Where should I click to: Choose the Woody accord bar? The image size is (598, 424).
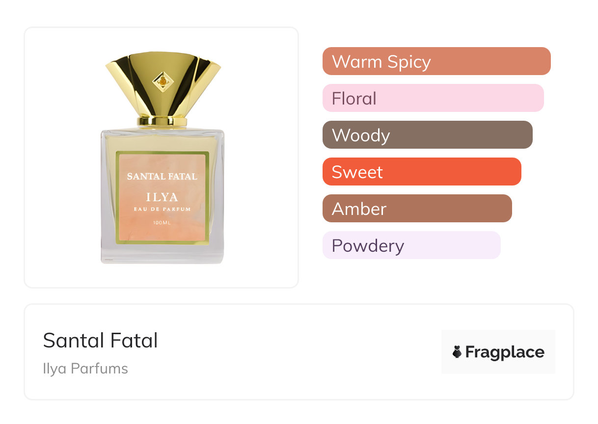427,135
